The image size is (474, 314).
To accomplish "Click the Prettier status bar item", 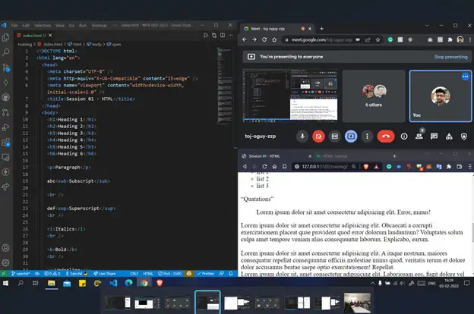I will point(205,274).
